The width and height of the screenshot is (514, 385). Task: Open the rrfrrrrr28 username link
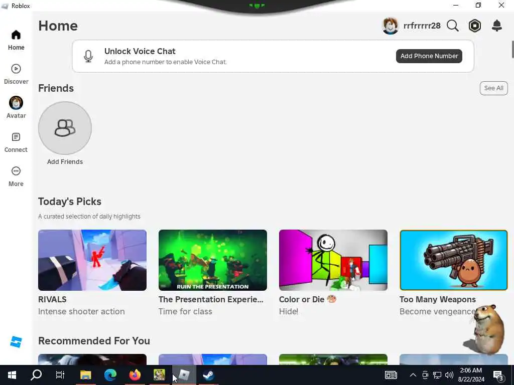coord(422,26)
